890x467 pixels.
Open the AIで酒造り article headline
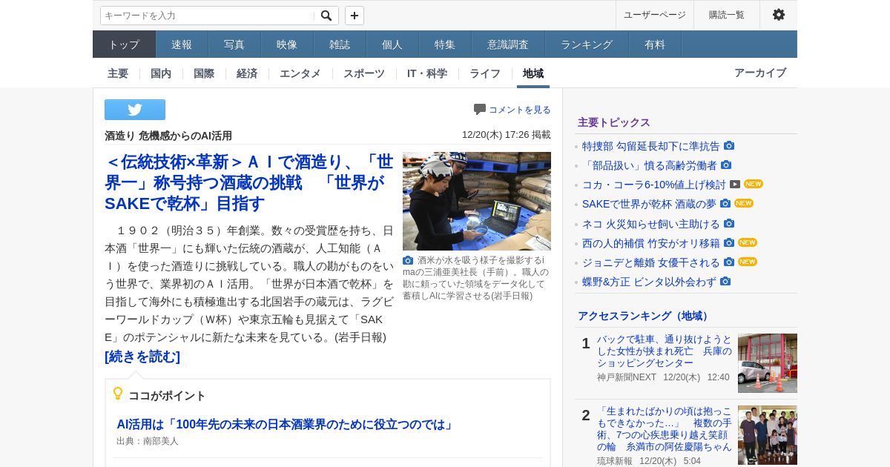click(250, 182)
